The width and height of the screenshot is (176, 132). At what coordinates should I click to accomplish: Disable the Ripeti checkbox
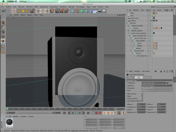pyautogui.click(x=142, y=96)
